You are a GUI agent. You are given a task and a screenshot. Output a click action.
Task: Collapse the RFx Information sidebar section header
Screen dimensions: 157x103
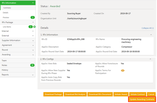(x=18, y=3)
